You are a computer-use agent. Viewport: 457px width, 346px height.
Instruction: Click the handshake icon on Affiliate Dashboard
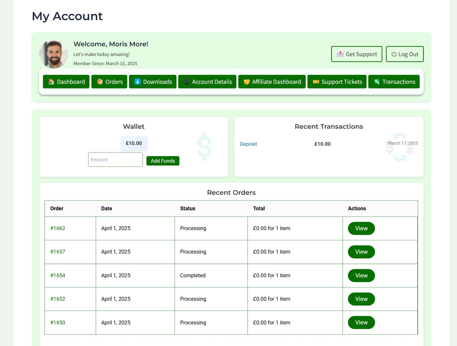[x=247, y=82]
